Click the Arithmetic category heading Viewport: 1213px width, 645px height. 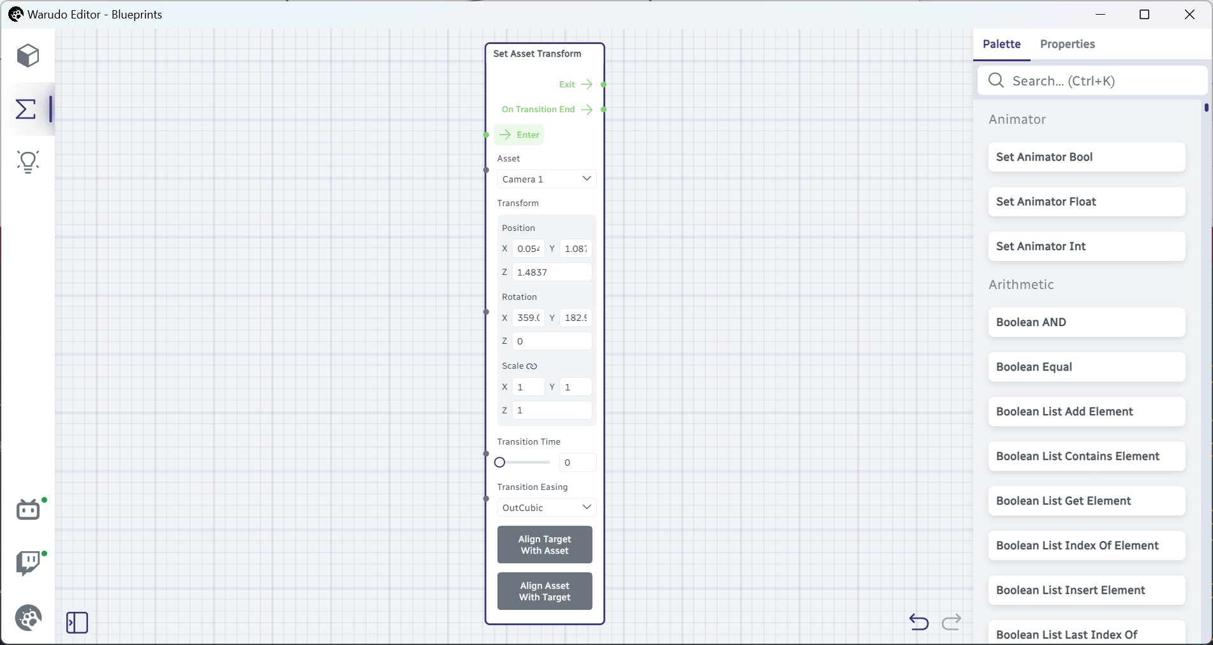coord(1021,285)
